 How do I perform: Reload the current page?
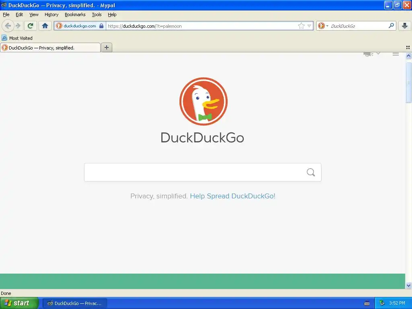pyautogui.click(x=31, y=26)
